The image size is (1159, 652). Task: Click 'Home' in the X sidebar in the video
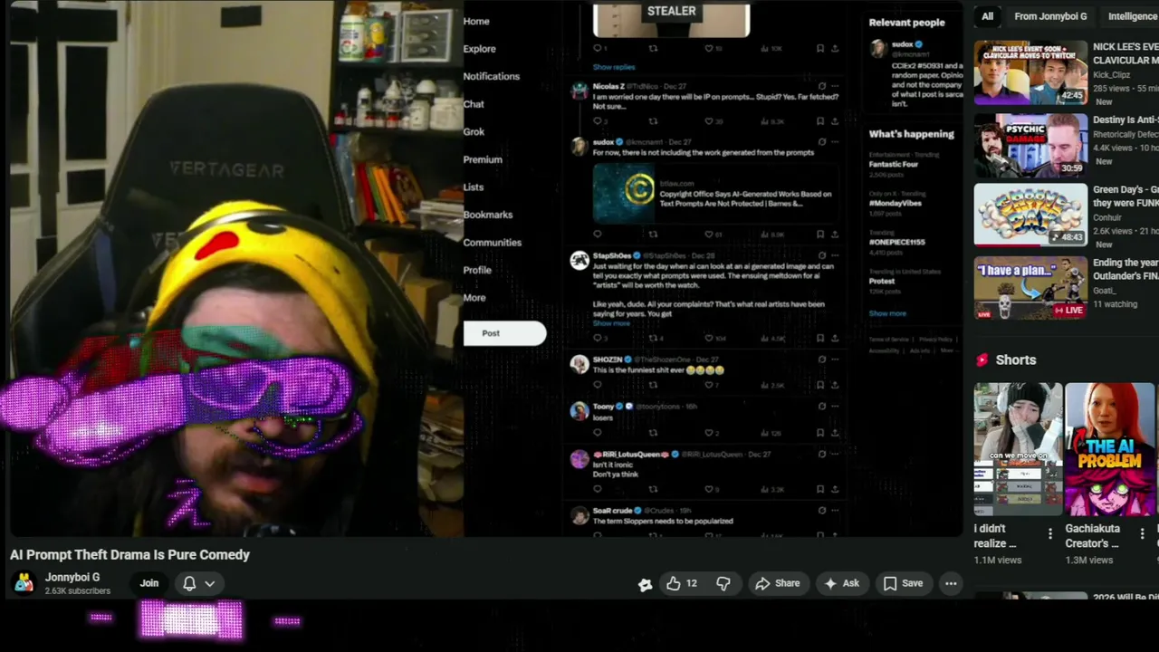point(476,21)
